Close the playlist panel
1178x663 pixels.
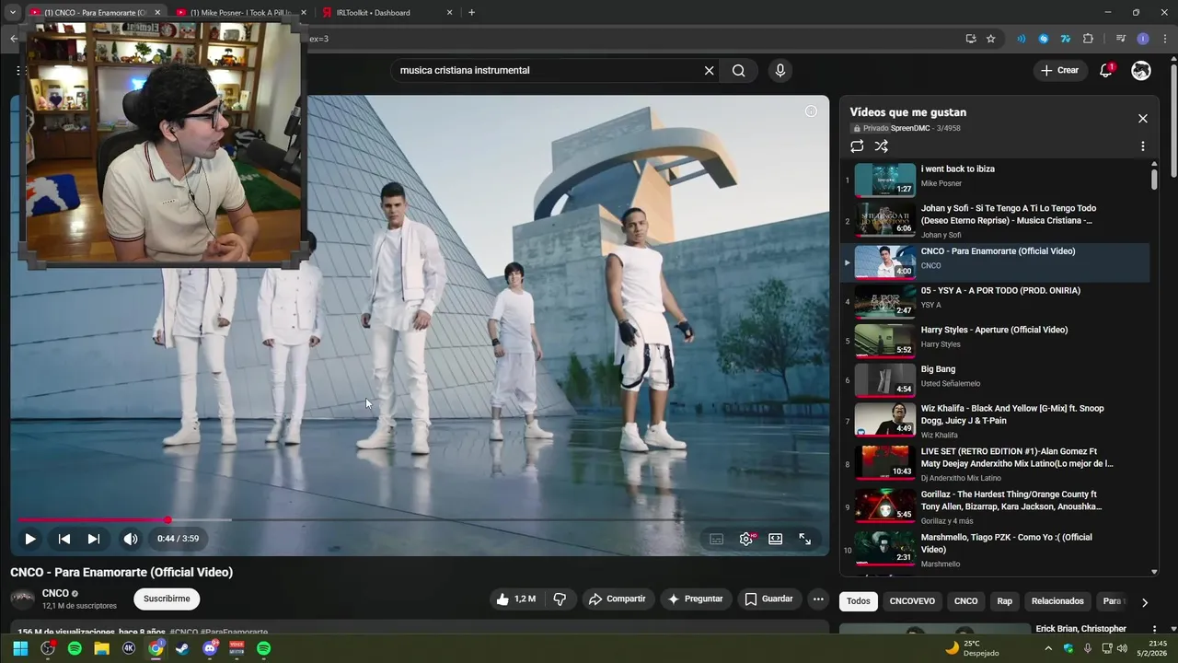click(1143, 119)
